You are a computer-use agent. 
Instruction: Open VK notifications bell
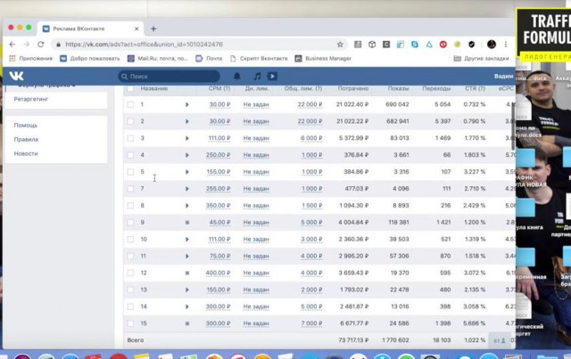[x=237, y=77]
